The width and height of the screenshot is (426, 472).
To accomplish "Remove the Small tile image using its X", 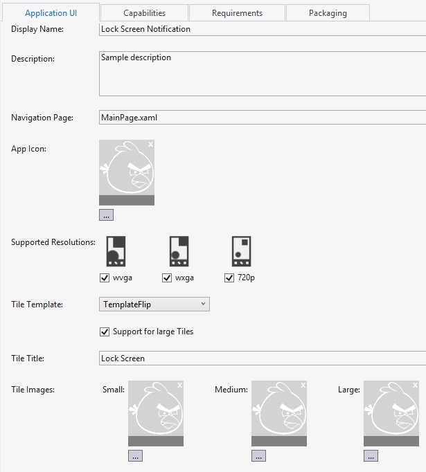I will coord(179,385).
